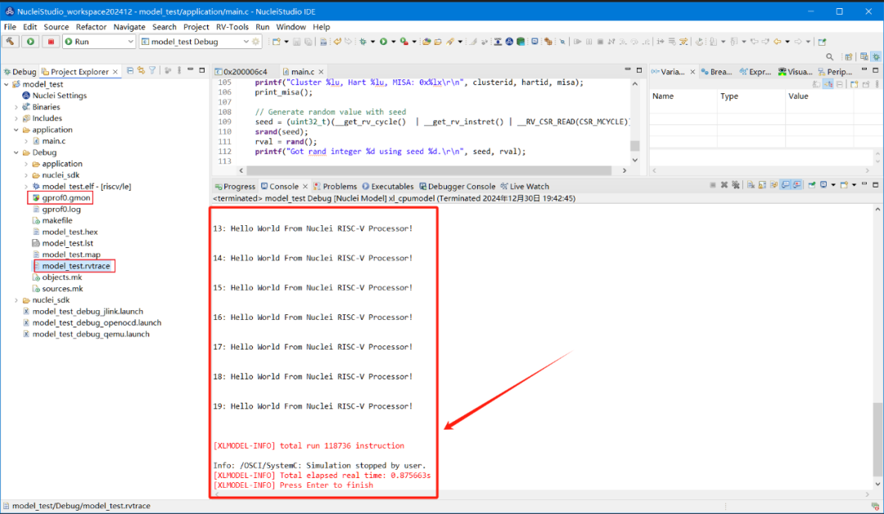Expand the Binaries node

point(16,106)
